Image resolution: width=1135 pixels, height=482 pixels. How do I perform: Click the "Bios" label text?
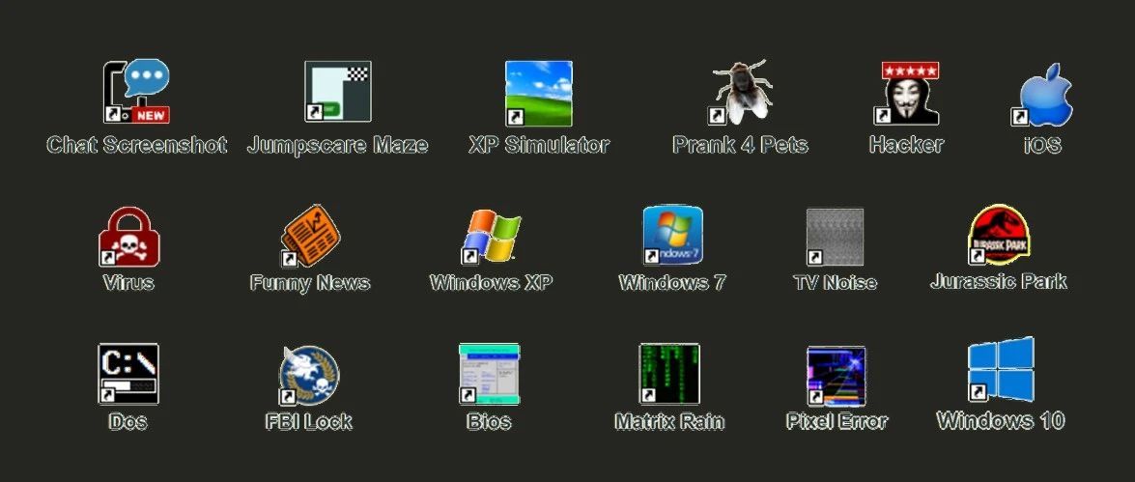[x=490, y=421]
